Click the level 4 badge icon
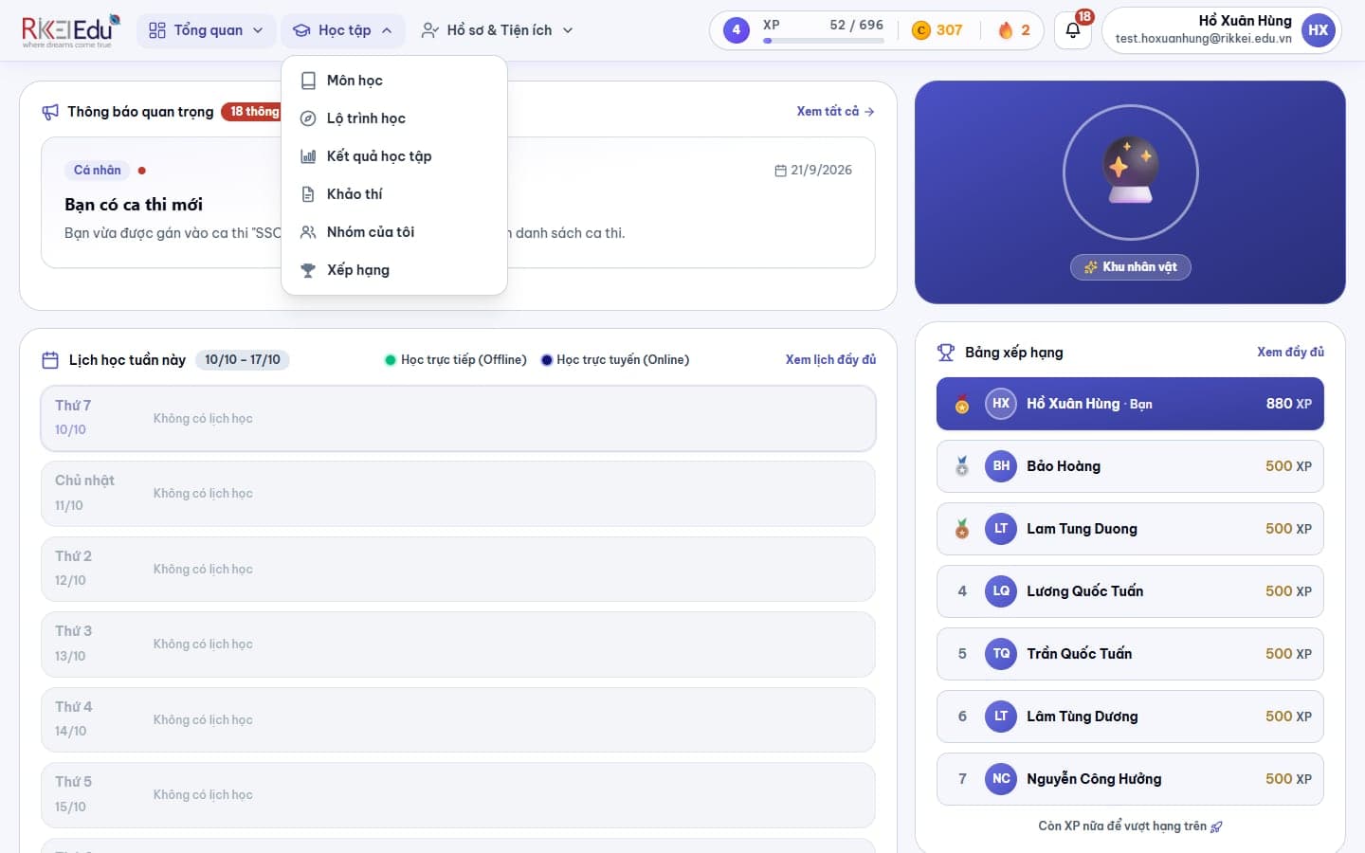Screen dimensions: 1365x853 (x=737, y=30)
